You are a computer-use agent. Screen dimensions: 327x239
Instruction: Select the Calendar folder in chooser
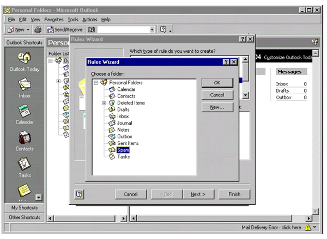click(x=126, y=89)
